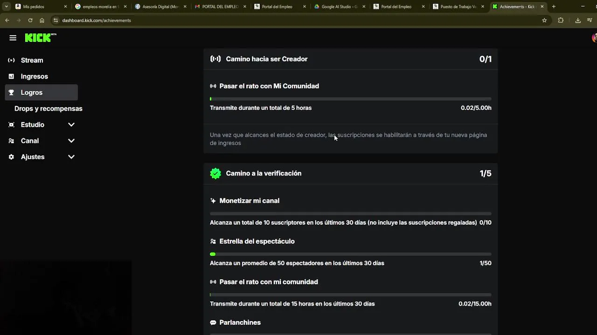This screenshot has width=597, height=335.
Task: Open the browser extensions puzzle icon
Action: tap(561, 20)
